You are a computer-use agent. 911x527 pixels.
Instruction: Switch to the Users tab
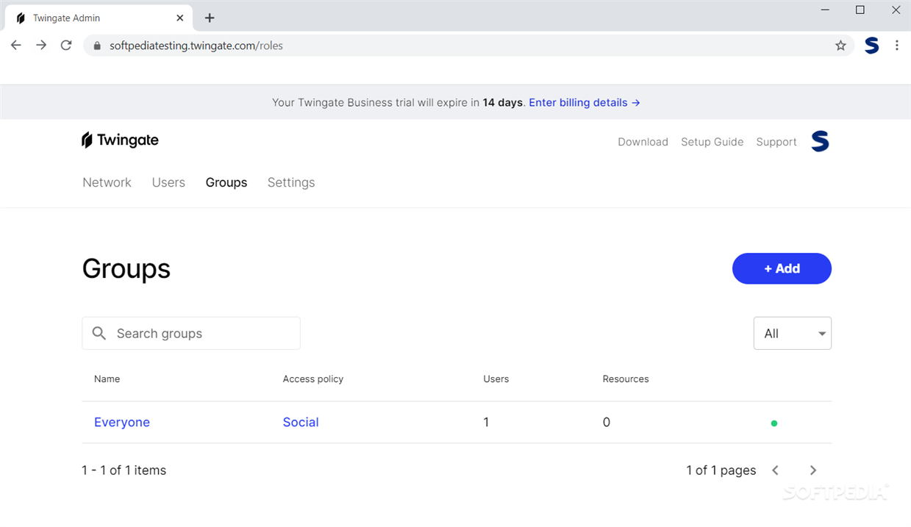tap(168, 182)
